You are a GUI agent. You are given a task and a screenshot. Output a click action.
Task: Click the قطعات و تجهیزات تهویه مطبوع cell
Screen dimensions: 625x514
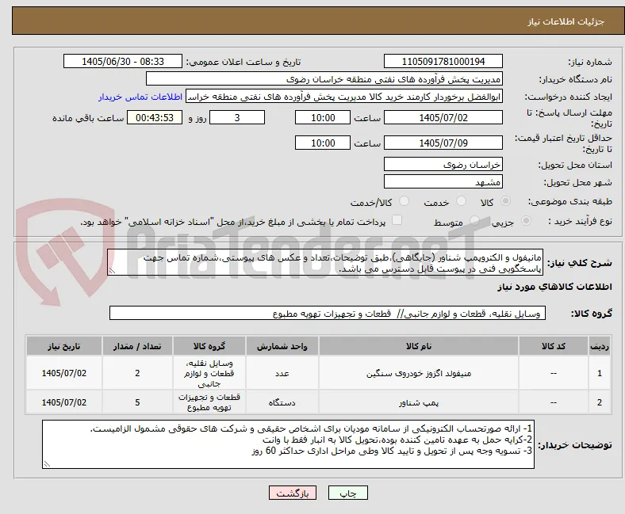[209, 402]
